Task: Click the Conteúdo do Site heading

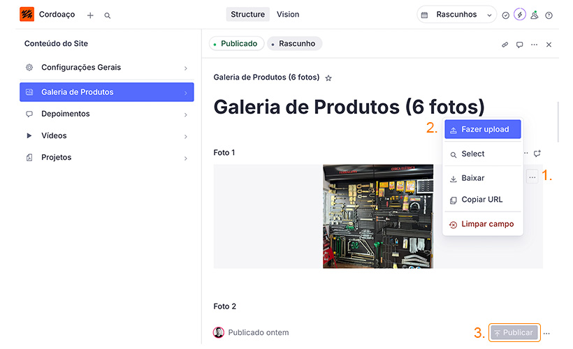Action: pyautogui.click(x=57, y=43)
